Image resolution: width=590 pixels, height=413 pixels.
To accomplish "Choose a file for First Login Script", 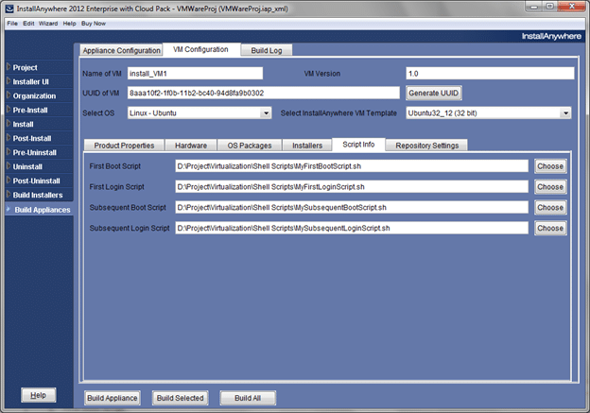I will [550, 187].
